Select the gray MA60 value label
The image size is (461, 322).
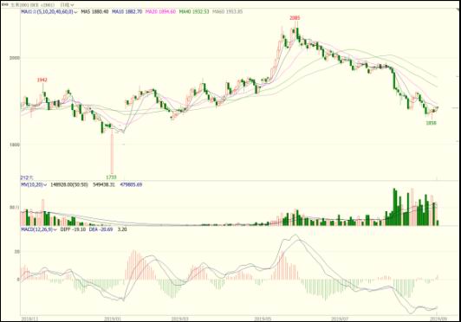click(228, 12)
